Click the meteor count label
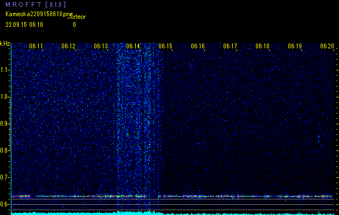The width and height of the screenshot is (339, 215). (x=77, y=17)
